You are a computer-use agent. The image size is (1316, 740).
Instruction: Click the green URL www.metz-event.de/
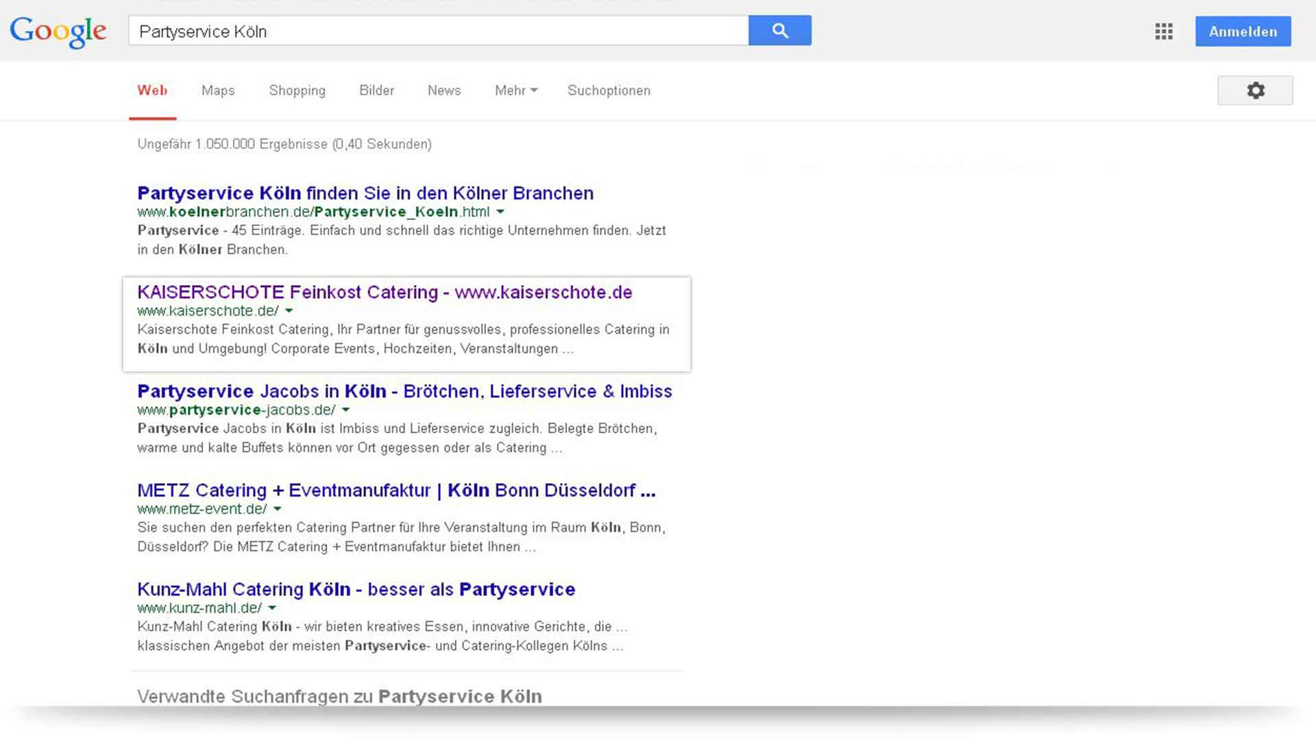coord(202,509)
